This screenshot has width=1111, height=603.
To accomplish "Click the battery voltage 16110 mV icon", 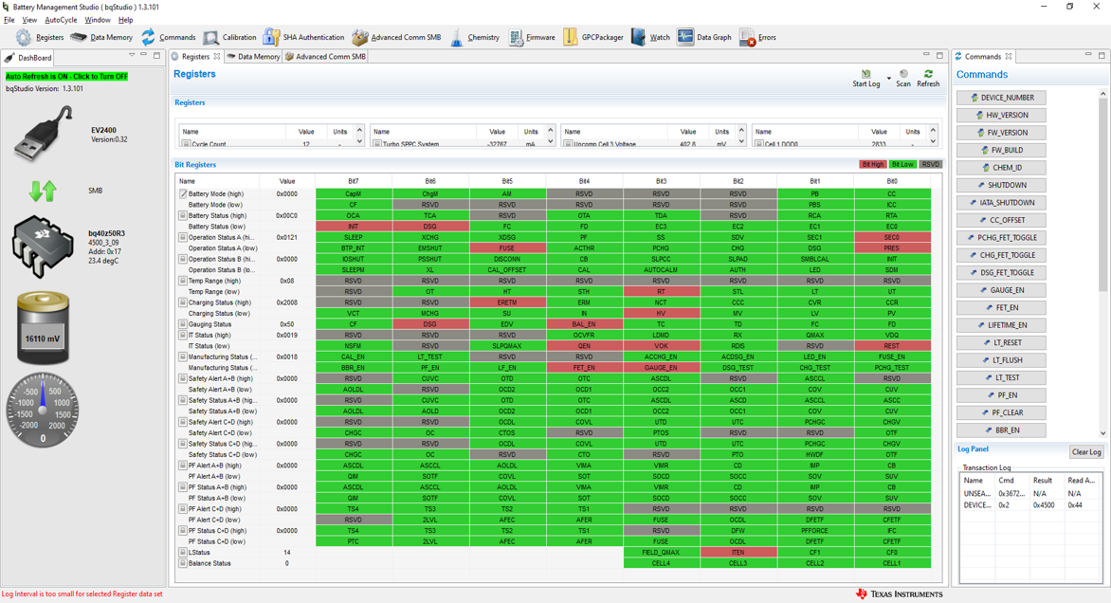I will point(43,330).
